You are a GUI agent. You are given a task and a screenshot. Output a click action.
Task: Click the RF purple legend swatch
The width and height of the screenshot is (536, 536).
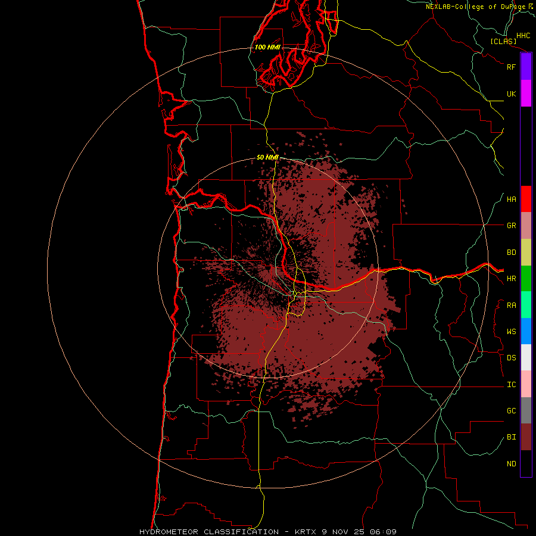click(x=526, y=67)
